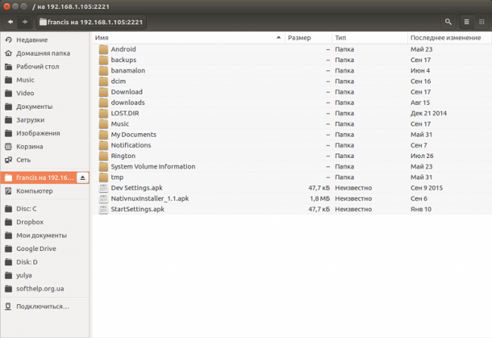Select the sidebar Music bookmark

pos(45,80)
